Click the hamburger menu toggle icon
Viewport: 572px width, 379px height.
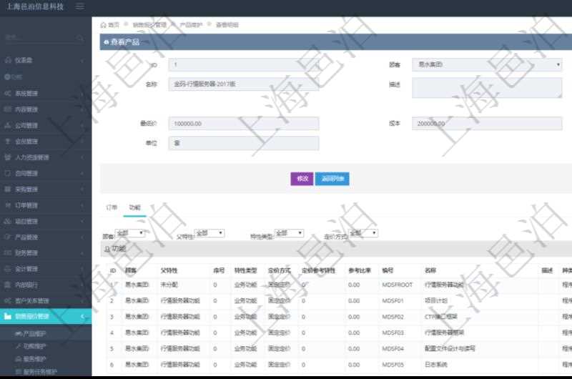coord(79,6)
